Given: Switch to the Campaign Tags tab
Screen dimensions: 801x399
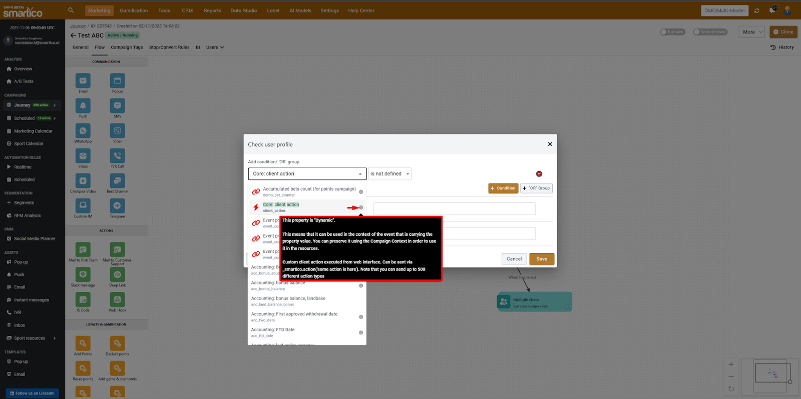Looking at the screenshot, I should click(x=127, y=47).
